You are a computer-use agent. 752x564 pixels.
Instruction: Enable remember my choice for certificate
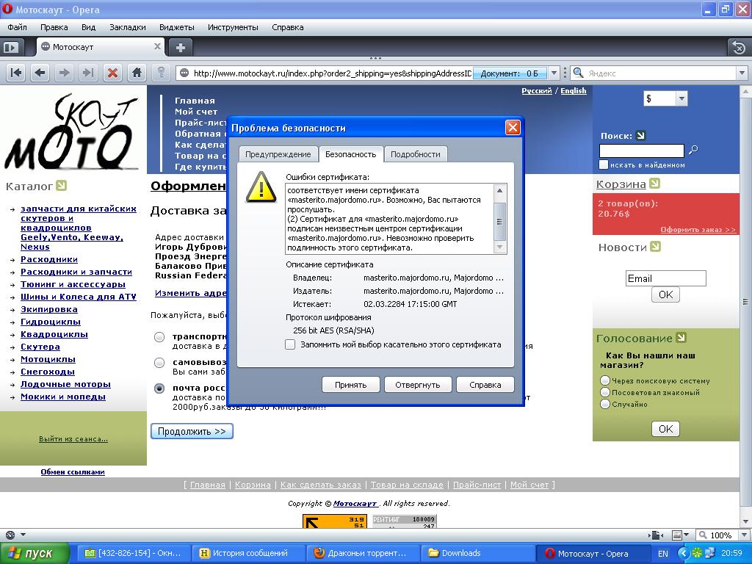290,344
